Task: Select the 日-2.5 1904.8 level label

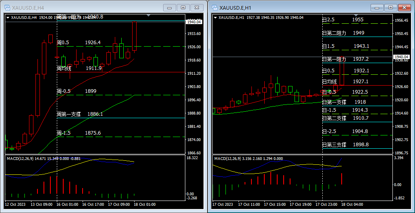Action: pos(345,131)
